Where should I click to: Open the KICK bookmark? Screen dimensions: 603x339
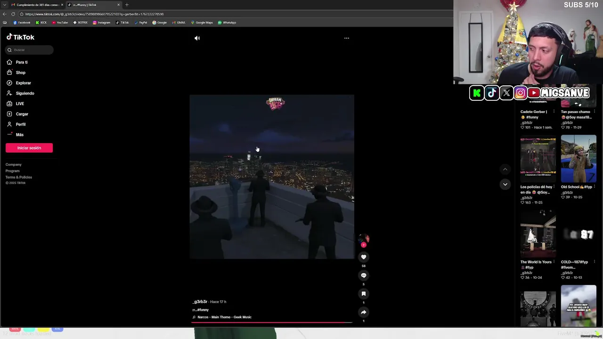pos(41,23)
